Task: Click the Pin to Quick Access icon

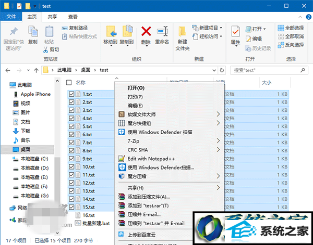Action: [x=14, y=31]
